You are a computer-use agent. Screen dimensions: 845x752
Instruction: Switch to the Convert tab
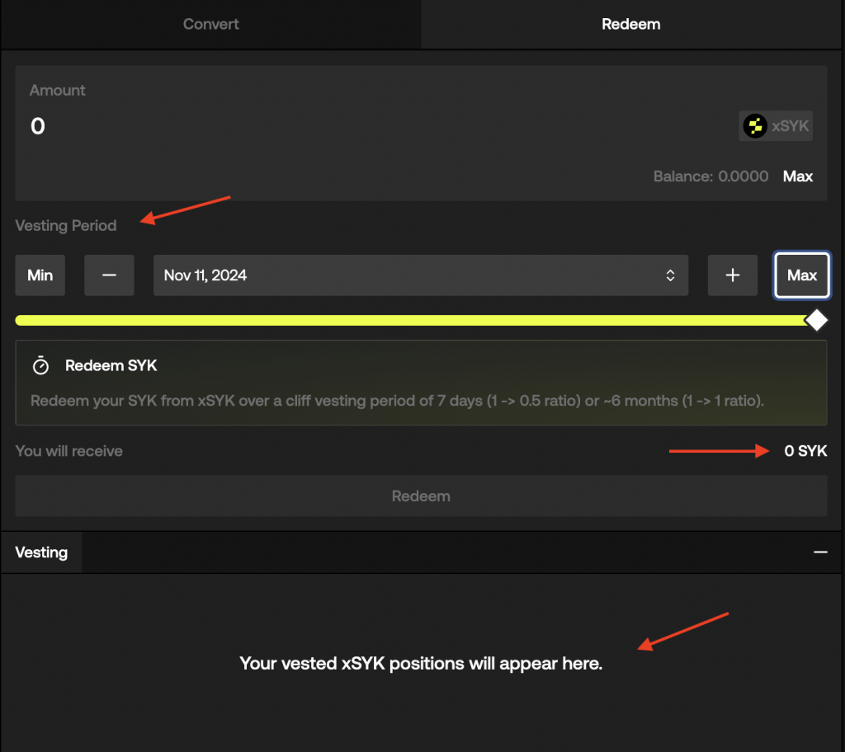(x=210, y=24)
